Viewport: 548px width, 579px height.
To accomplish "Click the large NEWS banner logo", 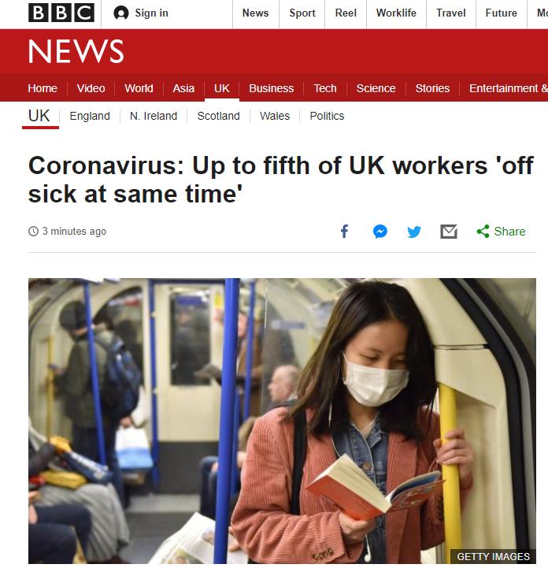I will click(76, 51).
